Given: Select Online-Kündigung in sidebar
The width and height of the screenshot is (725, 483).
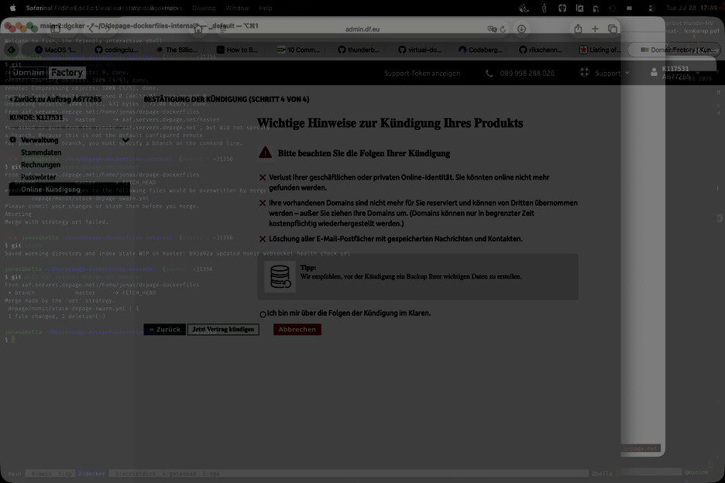Looking at the screenshot, I should tap(70, 189).
